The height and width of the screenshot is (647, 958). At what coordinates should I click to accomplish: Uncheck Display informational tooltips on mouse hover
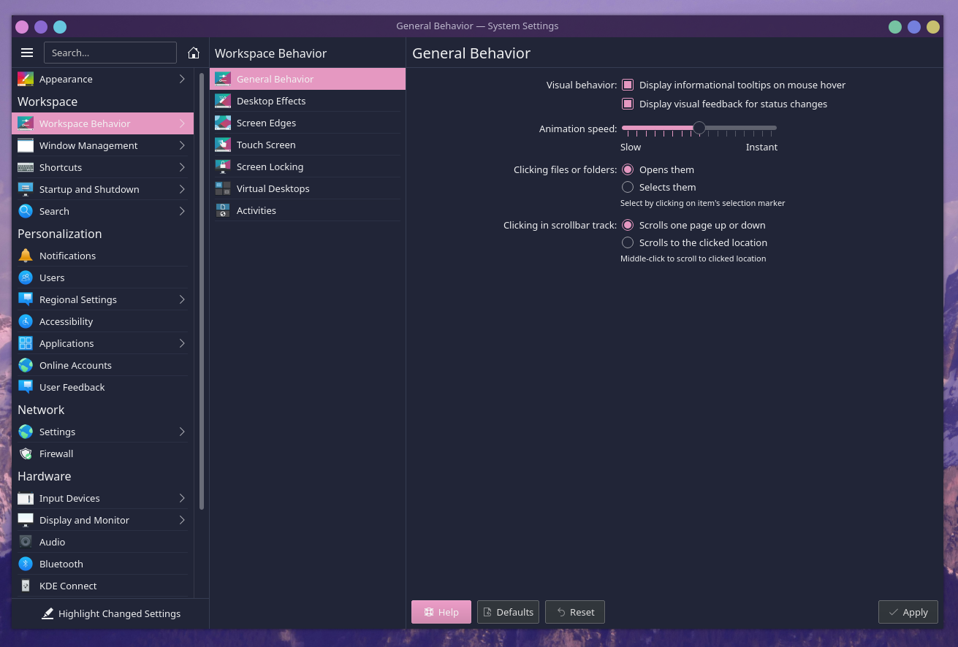click(628, 85)
